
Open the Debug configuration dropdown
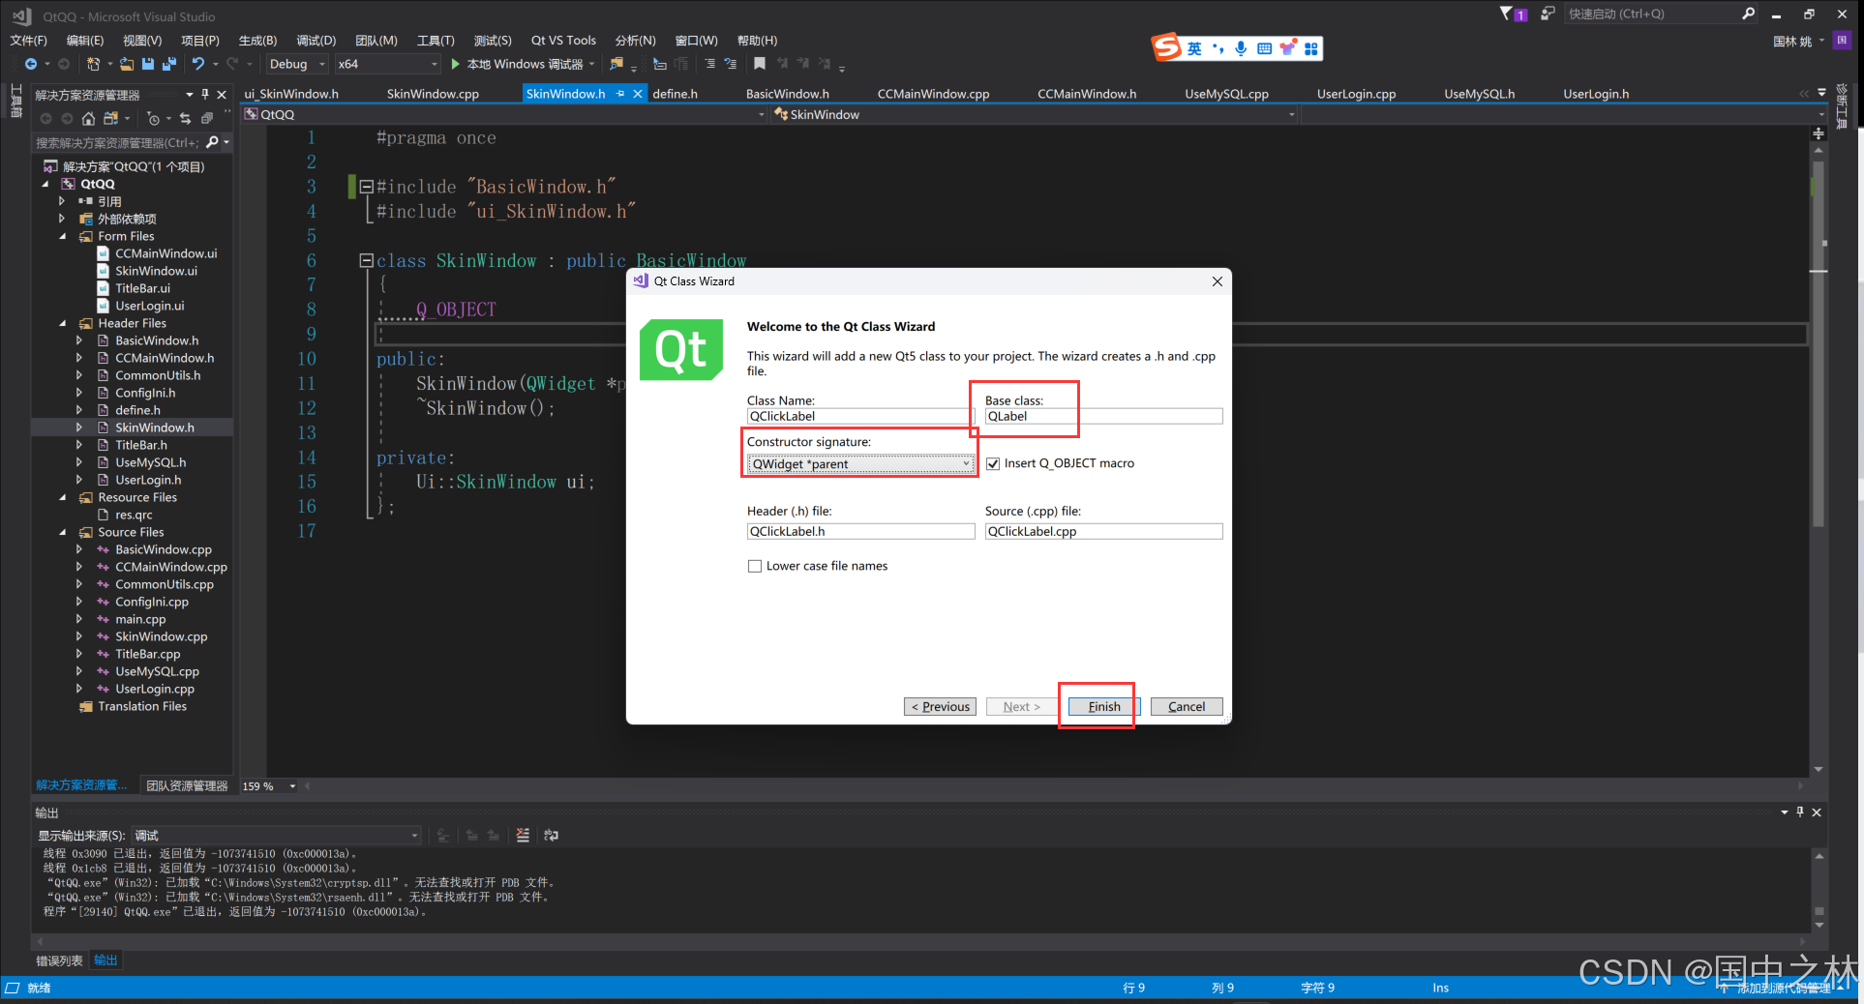click(x=296, y=64)
